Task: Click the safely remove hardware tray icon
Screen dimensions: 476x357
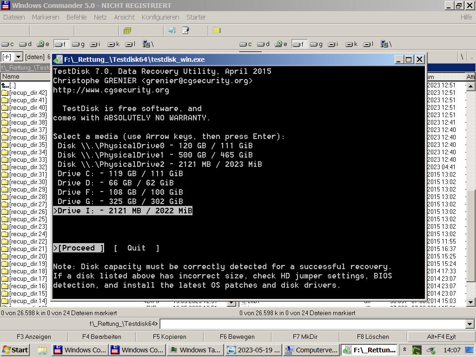Action: (x=430, y=350)
